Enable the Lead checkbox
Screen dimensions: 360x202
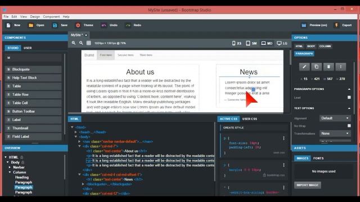[349, 97]
